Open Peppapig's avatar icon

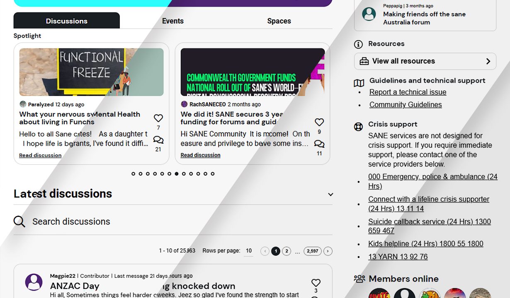click(x=369, y=14)
